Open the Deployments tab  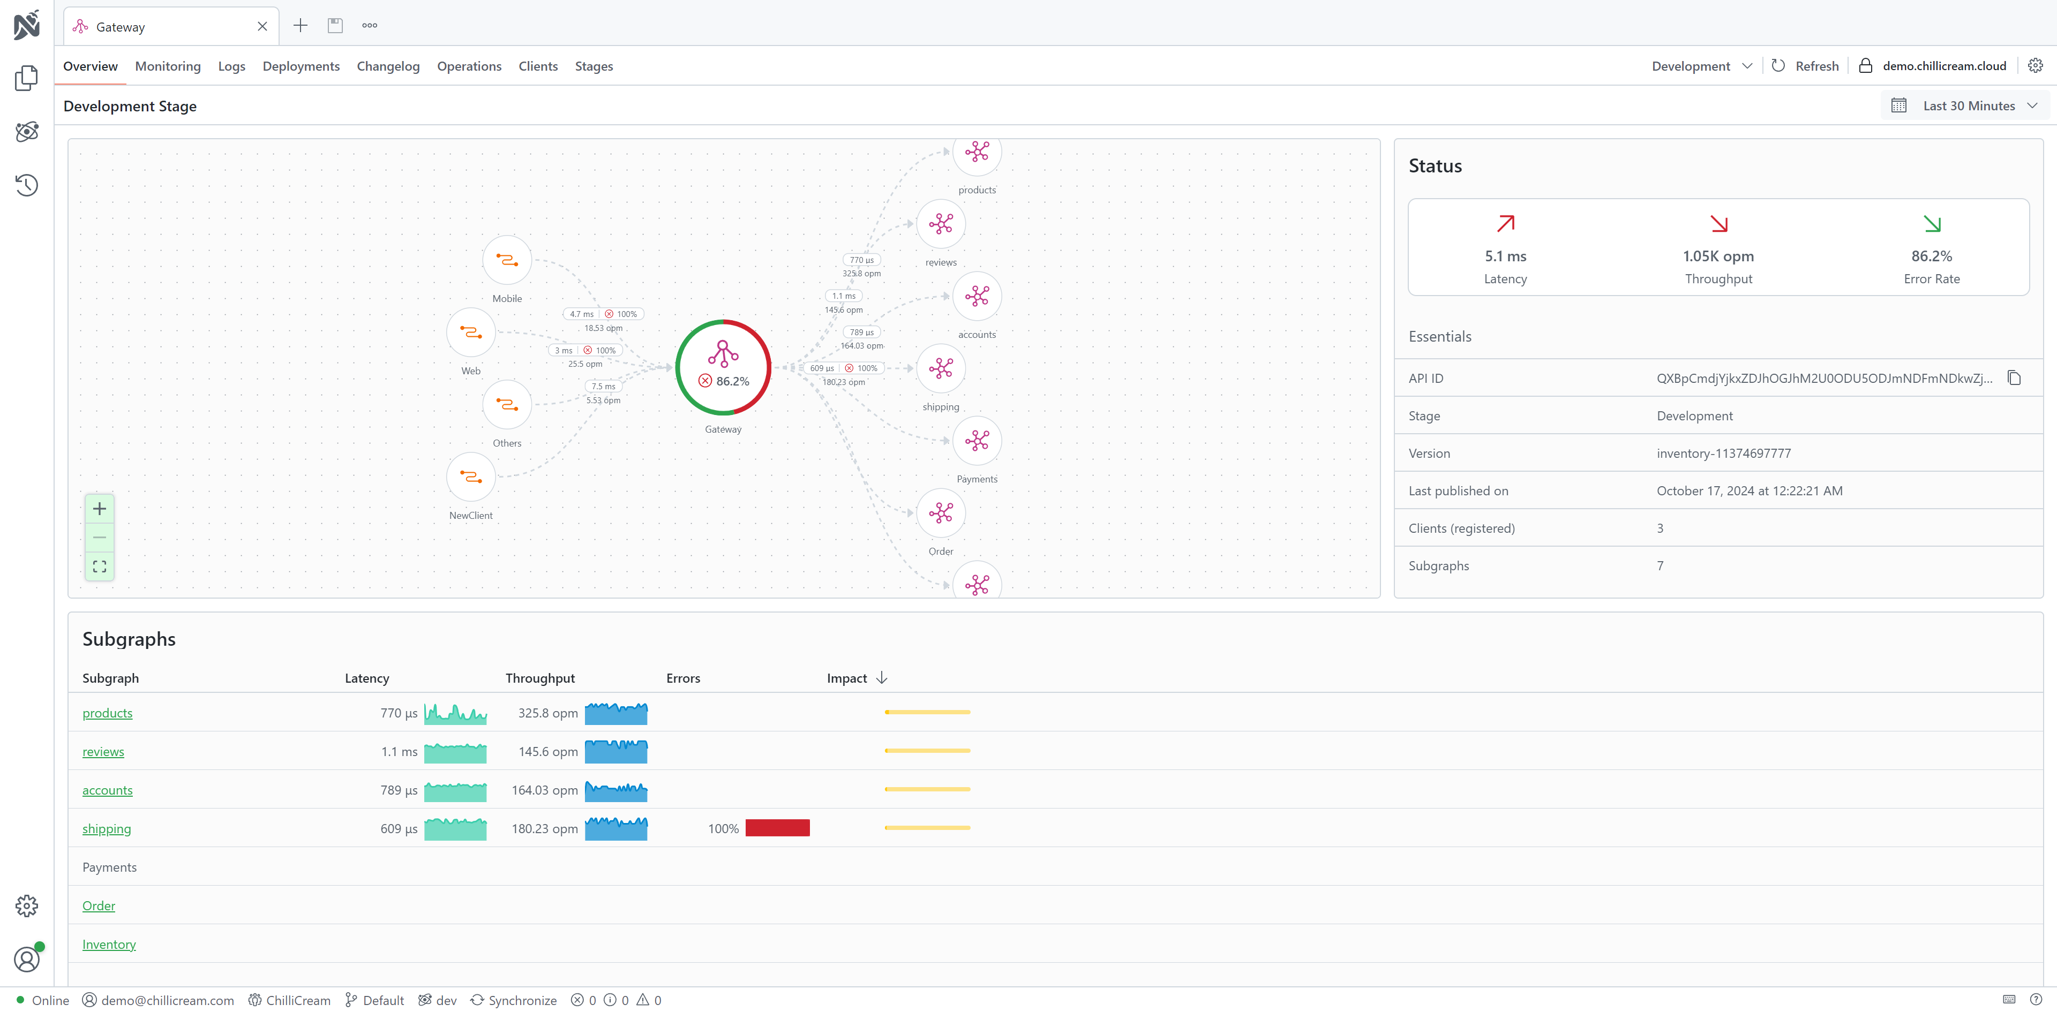point(301,66)
